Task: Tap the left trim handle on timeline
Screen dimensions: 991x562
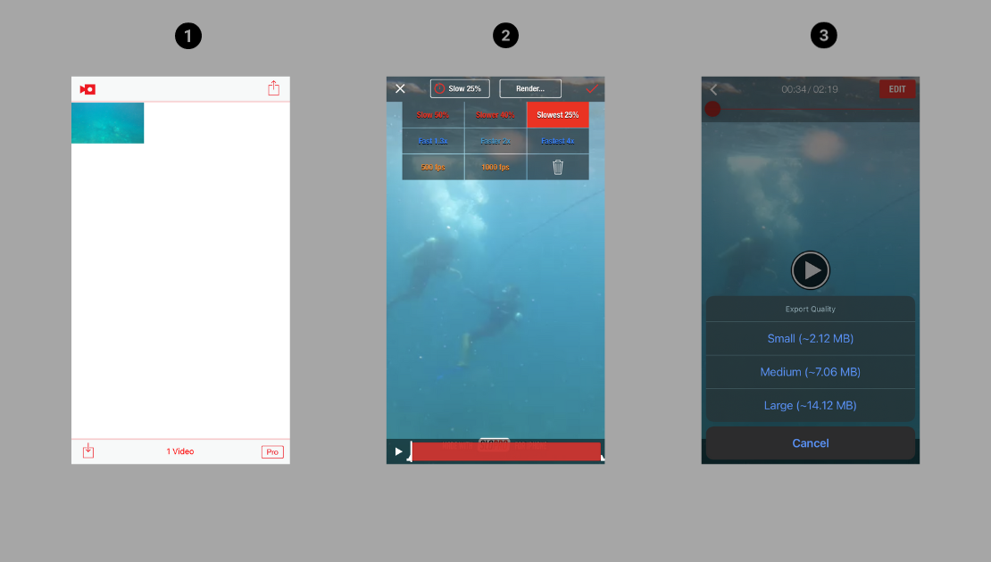Action: (410, 451)
